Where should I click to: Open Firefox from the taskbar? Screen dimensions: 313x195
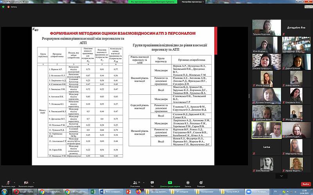coord(138,192)
